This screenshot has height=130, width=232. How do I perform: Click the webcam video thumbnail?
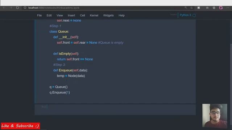(x=215, y=116)
